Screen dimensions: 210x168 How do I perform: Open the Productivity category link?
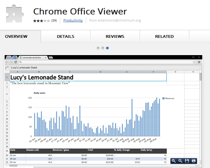pos(73,20)
